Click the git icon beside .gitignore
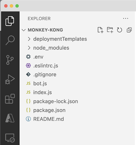Image resolution: width=136 pixels, height=145 pixels. tap(28, 74)
